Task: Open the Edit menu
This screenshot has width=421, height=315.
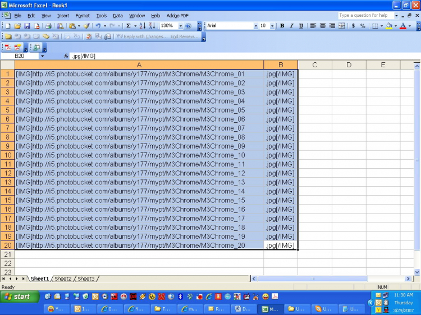Action: click(31, 16)
